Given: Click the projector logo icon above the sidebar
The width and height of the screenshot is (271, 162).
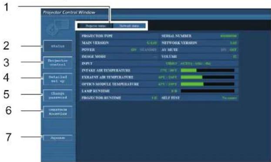Looking at the screenshot, I should tap(57, 27).
